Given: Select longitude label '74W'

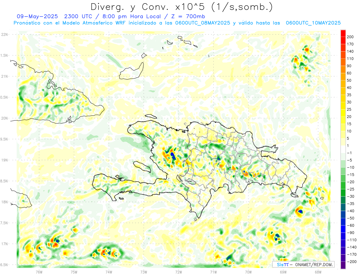Looking at the screenshot, I should (109, 272).
